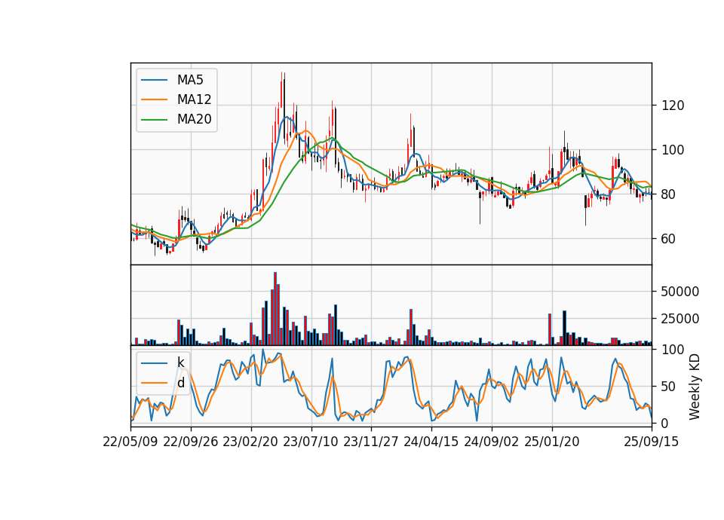
Task: Click the MA5 legend label
Action: pyautogui.click(x=190, y=80)
